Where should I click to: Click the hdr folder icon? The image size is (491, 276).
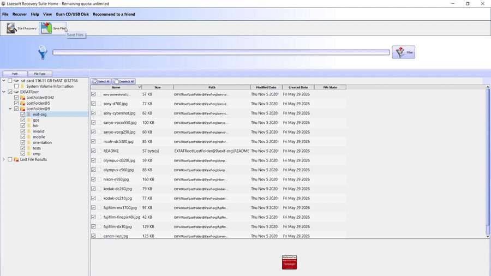[29, 126]
